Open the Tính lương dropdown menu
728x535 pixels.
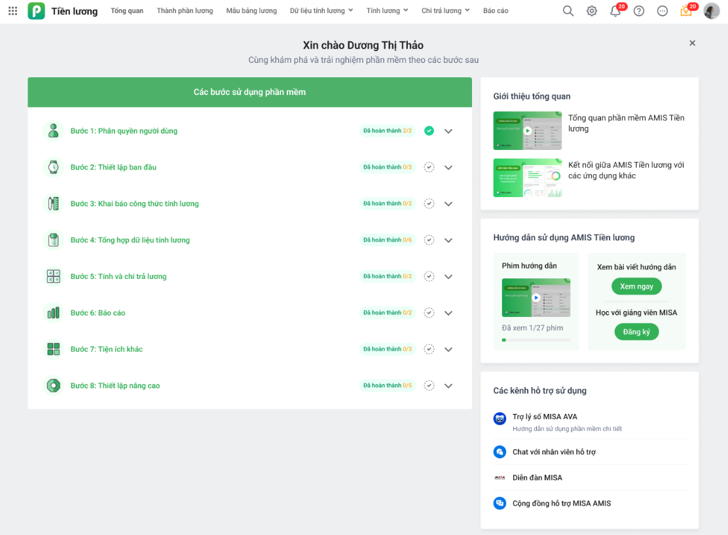(387, 10)
